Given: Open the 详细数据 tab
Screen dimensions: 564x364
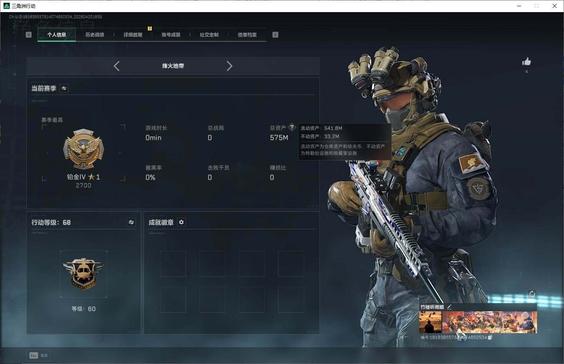Looking at the screenshot, I should pyautogui.click(x=133, y=35).
